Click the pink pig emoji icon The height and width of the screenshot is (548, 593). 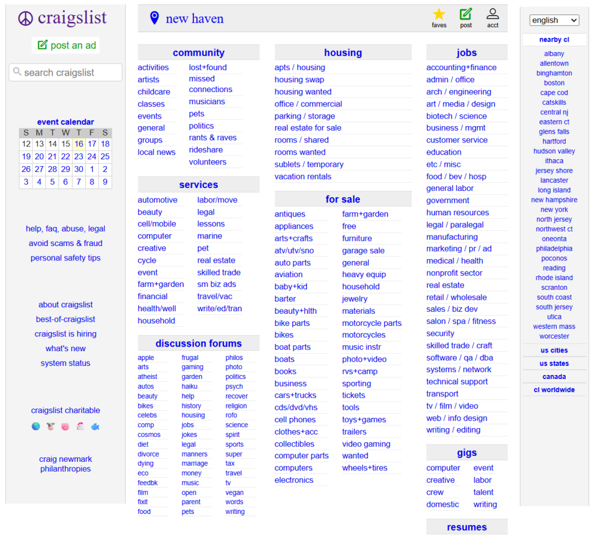click(65, 426)
